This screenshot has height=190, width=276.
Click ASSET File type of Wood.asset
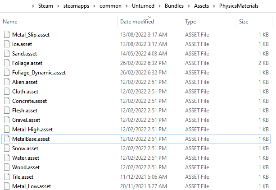pos(197,167)
